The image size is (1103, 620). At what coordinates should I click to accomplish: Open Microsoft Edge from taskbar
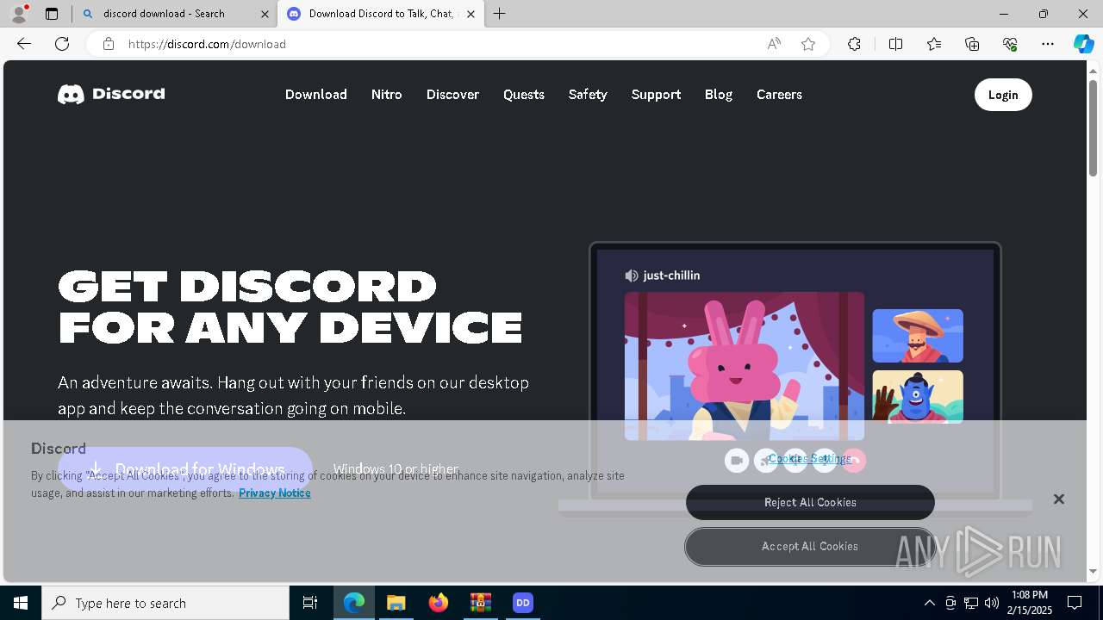354,603
